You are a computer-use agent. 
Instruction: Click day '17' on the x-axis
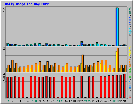(x=70, y=101)
